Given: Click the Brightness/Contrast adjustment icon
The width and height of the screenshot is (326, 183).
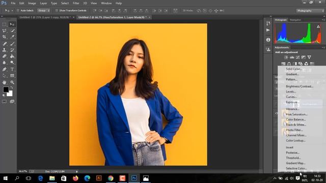Looking at the screenshot, I should pyautogui.click(x=286, y=57).
